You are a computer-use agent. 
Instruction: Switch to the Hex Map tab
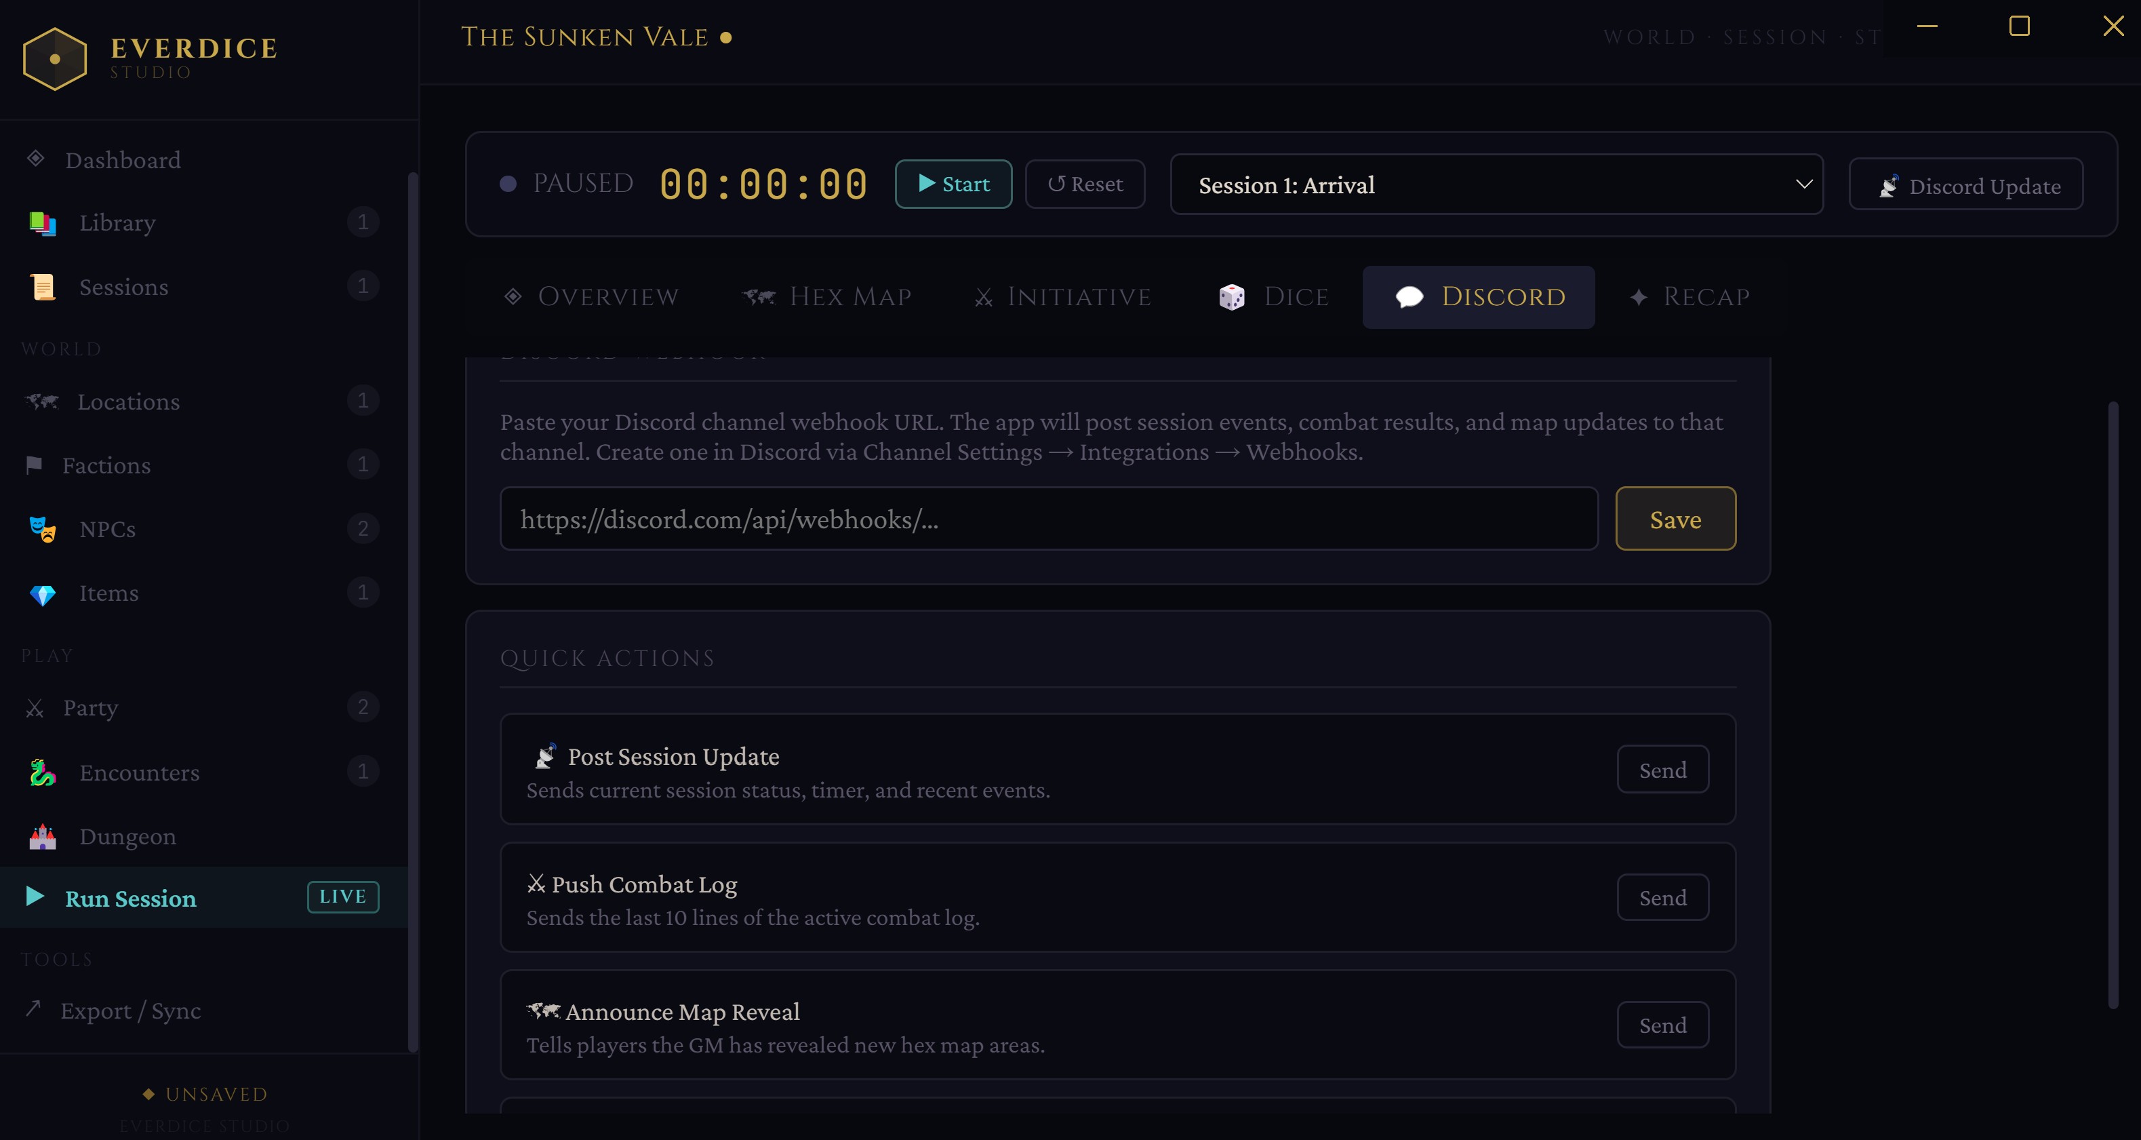coord(826,297)
